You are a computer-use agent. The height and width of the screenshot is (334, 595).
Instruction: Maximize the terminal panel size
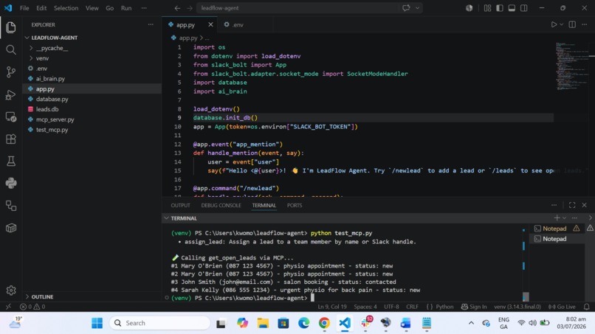572,205
